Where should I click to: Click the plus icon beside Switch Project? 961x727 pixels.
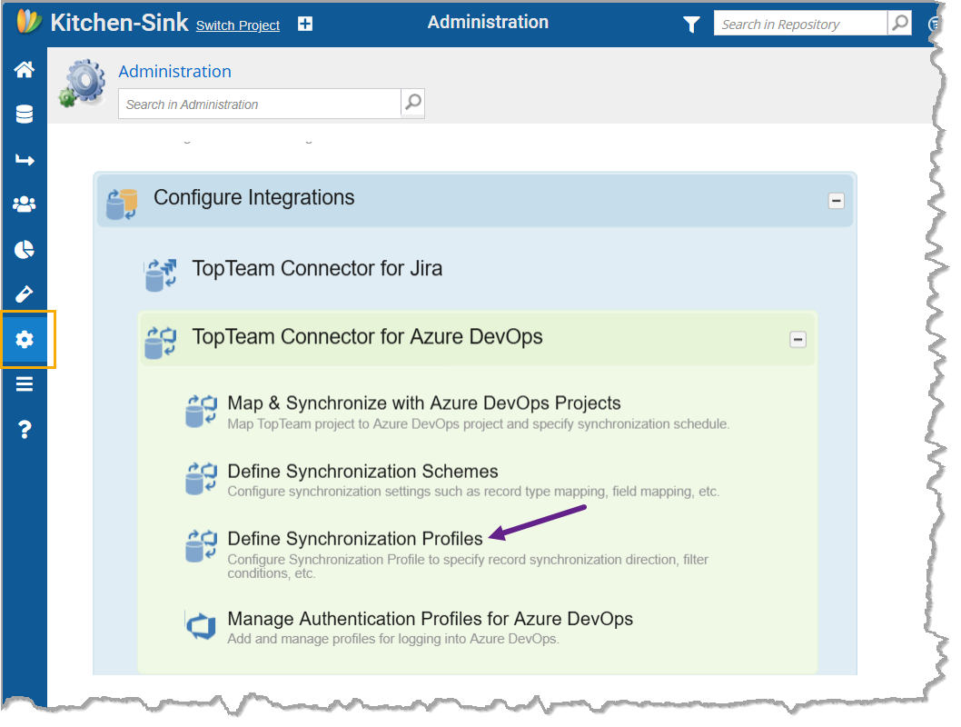[x=305, y=25]
